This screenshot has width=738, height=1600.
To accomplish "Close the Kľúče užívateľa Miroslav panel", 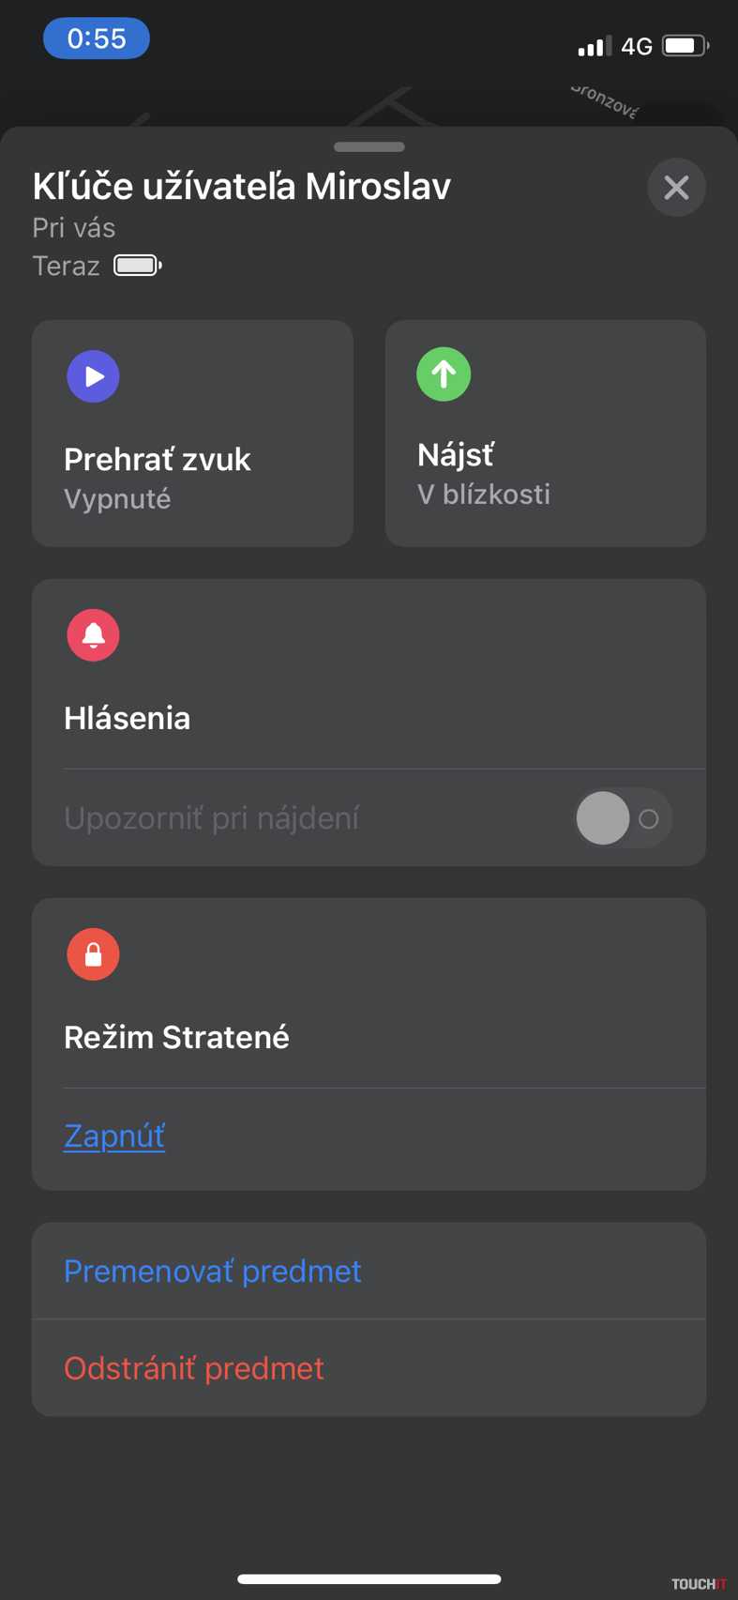I will pyautogui.click(x=676, y=188).
